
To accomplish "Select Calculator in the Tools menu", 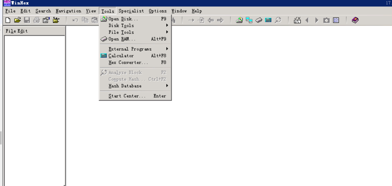I will pyautogui.click(x=135, y=56).
